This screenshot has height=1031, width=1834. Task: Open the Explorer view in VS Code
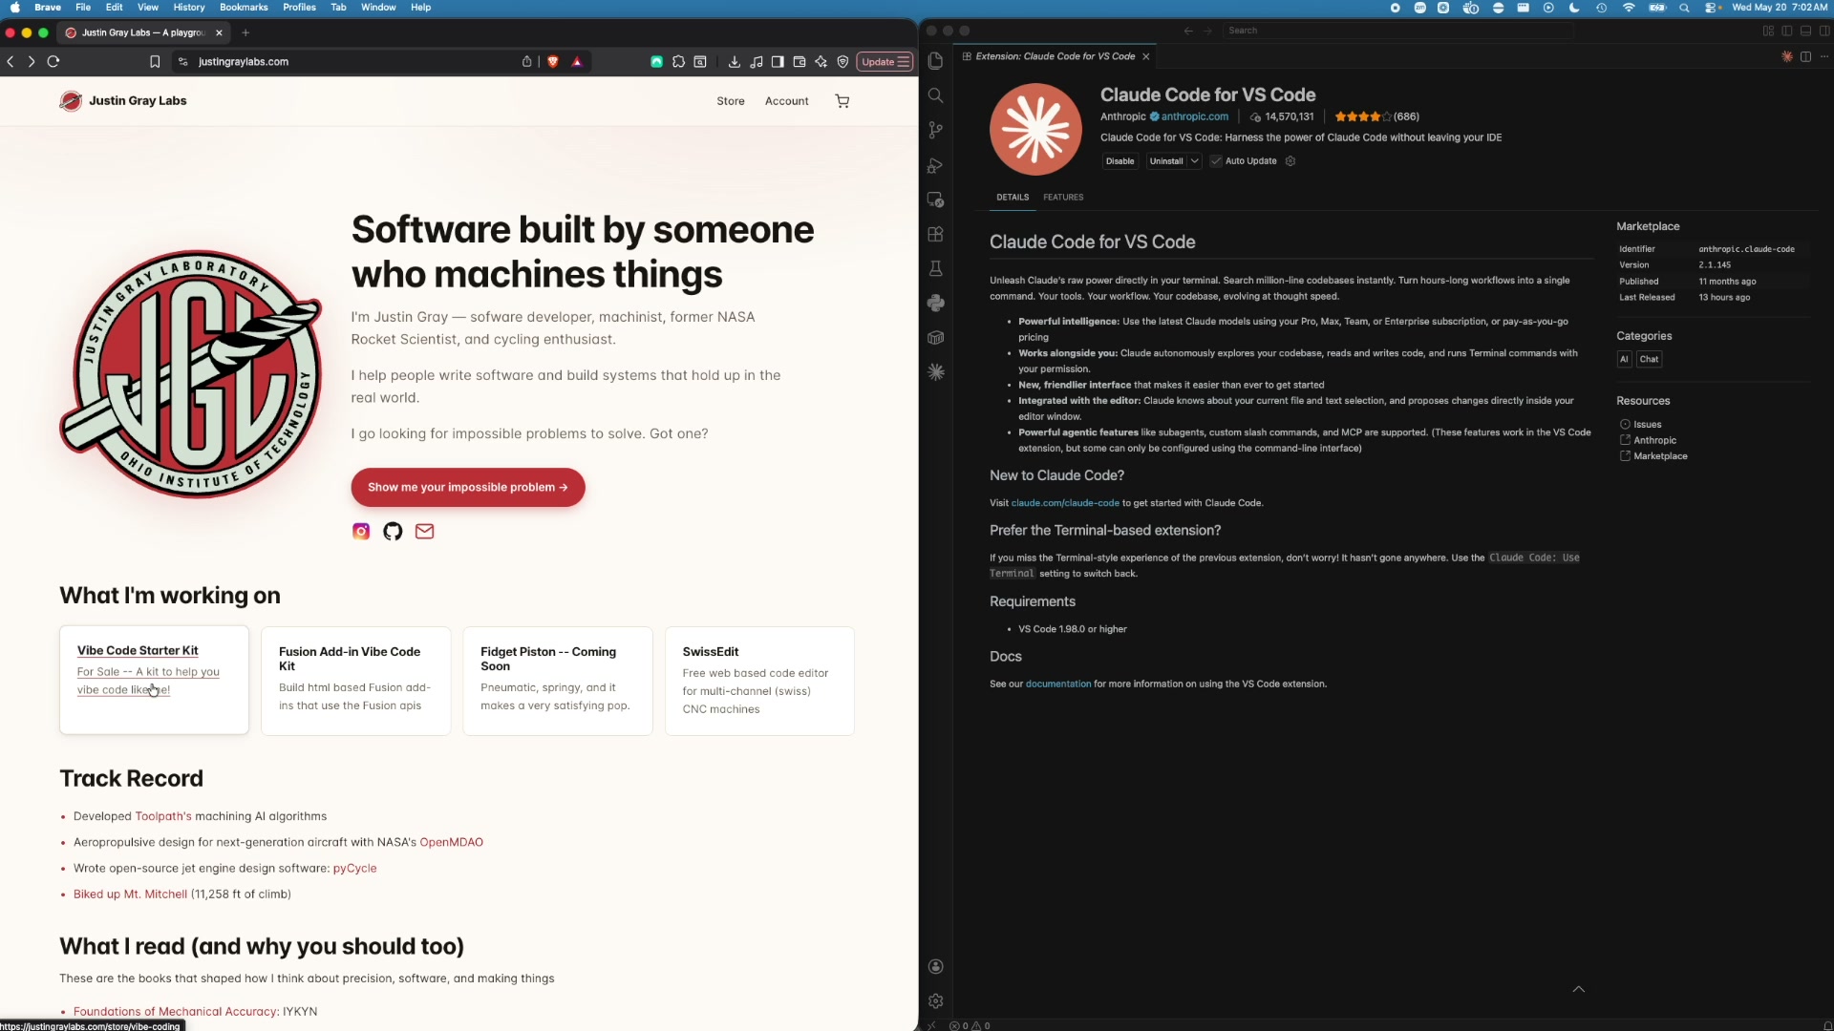click(936, 61)
